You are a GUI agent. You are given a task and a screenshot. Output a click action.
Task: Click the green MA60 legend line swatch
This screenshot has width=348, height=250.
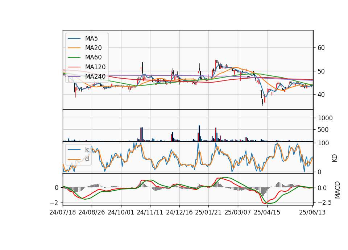74,58
